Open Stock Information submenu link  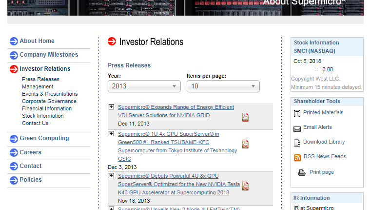[x=43, y=116]
